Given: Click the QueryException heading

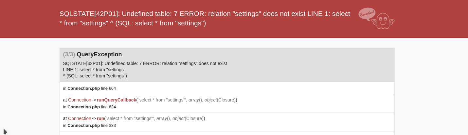Looking at the screenshot, I should pyautogui.click(x=99, y=54).
